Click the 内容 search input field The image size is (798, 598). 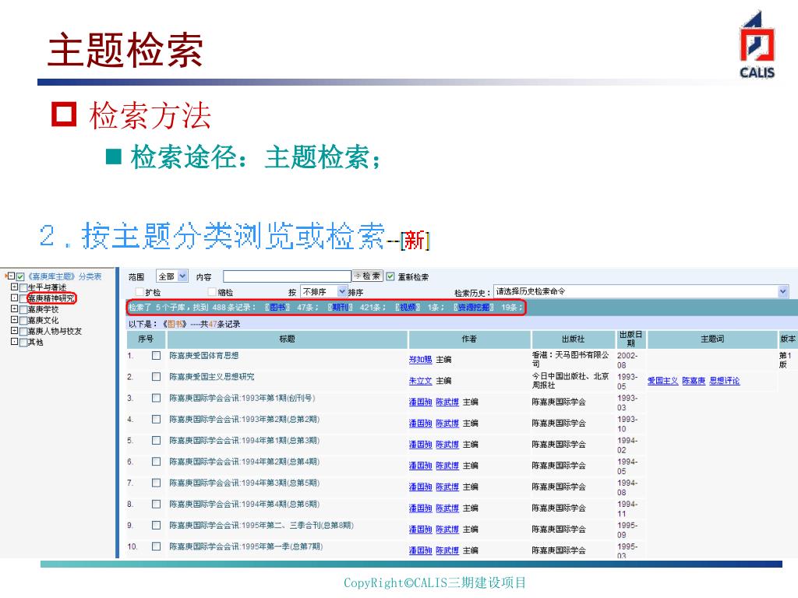click(x=287, y=276)
